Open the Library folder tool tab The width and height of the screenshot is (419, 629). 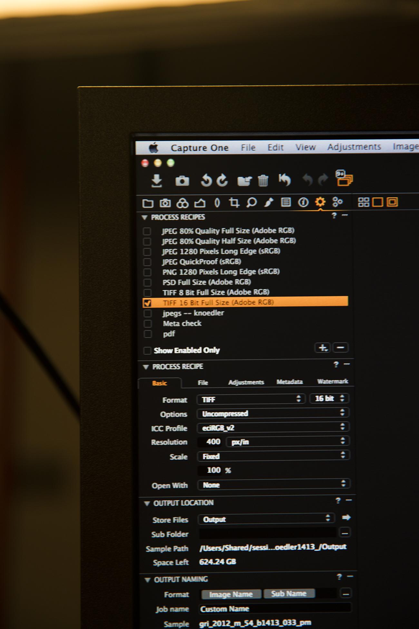148,203
